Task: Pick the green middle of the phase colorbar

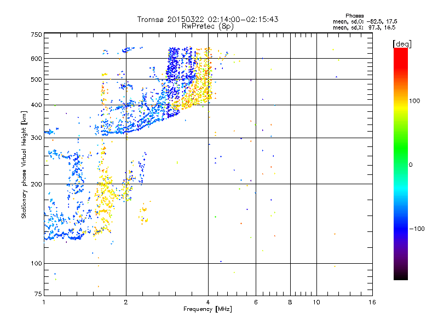Action: (x=401, y=151)
